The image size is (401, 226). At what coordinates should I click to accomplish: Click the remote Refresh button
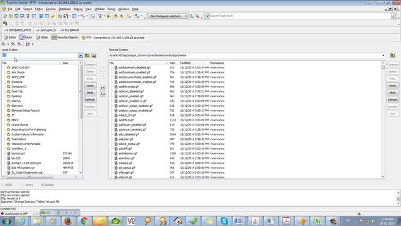click(393, 100)
